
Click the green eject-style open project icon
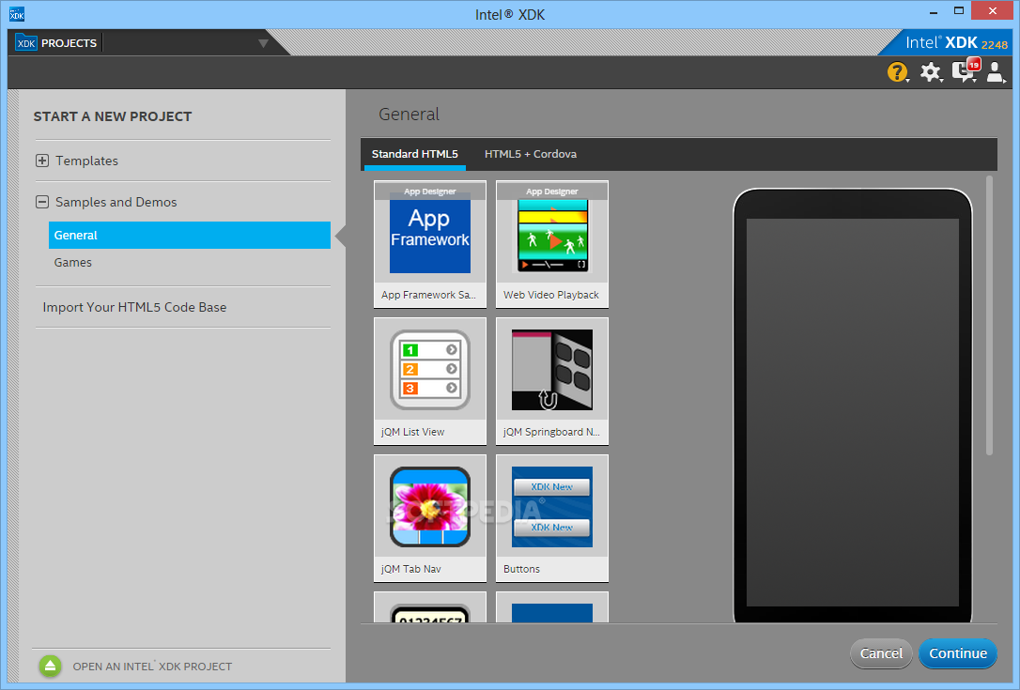point(50,666)
